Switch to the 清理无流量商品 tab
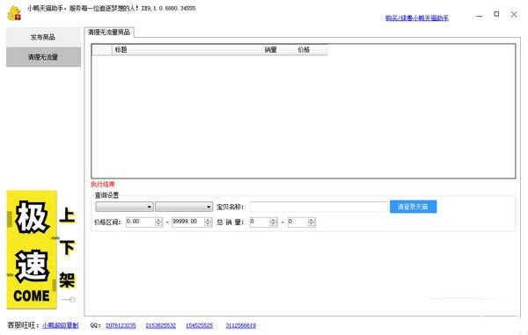 (x=109, y=33)
